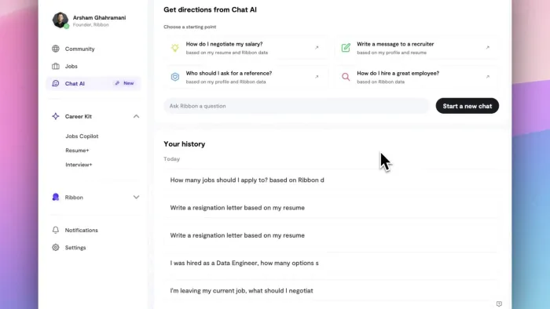Expand the Ribbon section chevron
The height and width of the screenshot is (309, 550).
136,198
